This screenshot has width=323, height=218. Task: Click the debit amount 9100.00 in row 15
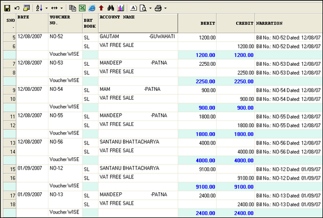207,169
